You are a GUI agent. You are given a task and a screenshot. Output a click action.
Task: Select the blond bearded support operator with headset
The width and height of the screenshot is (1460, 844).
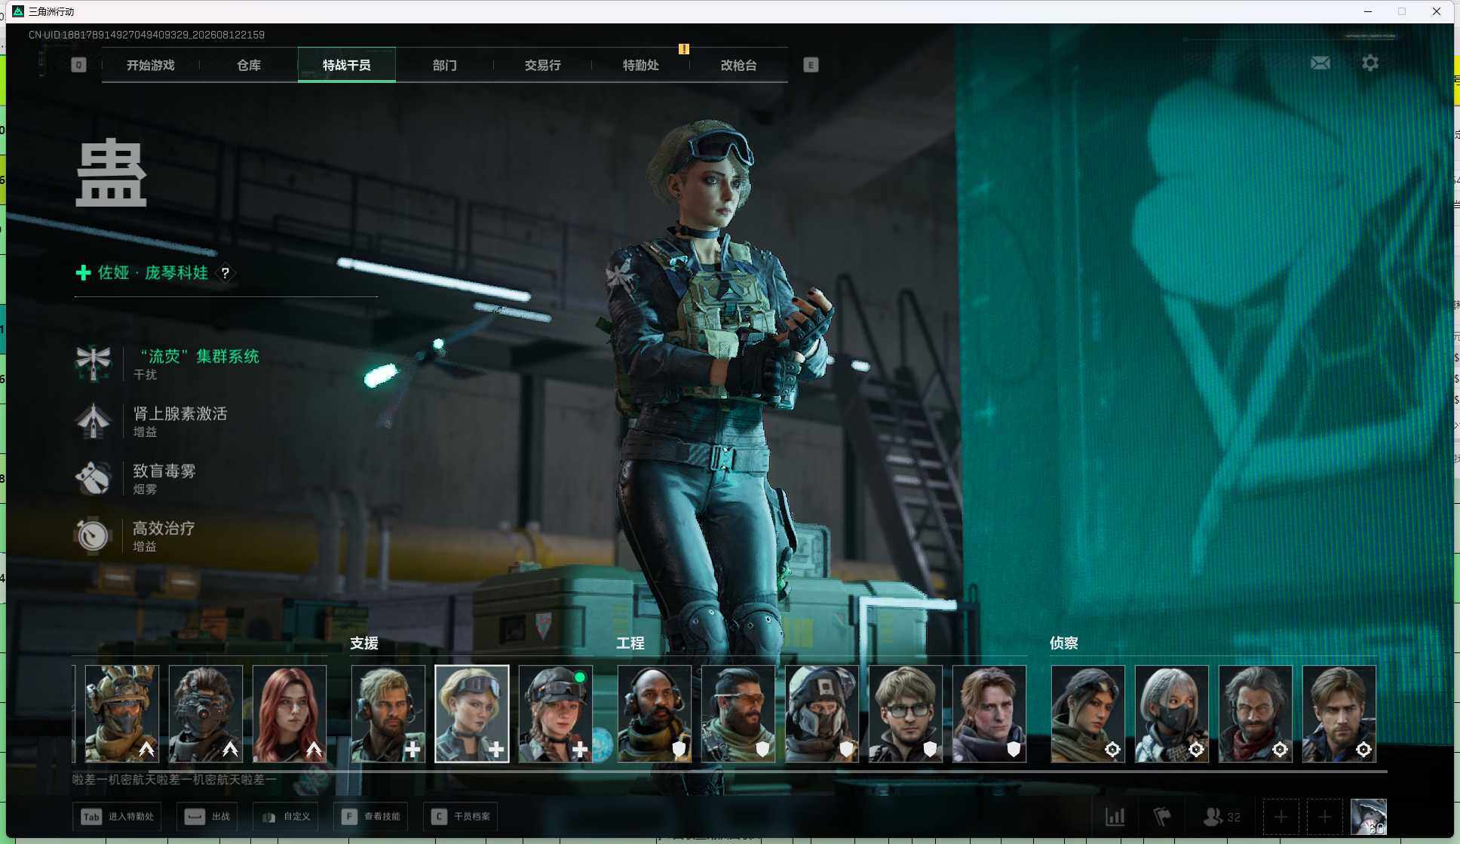coord(388,714)
